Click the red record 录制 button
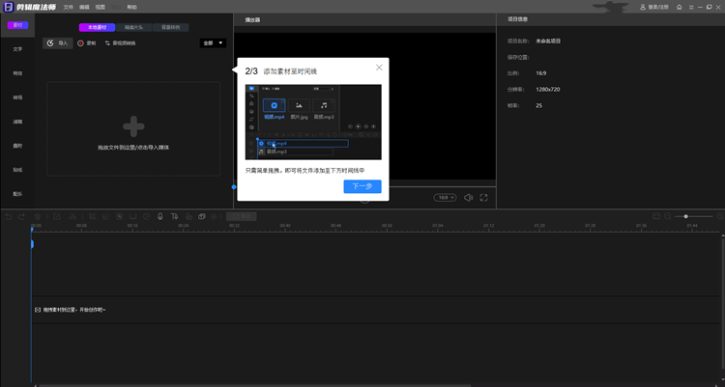This screenshot has height=387, width=725. [86, 43]
